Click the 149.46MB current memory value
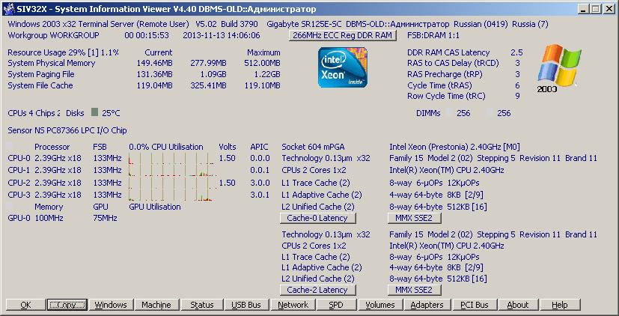The image size is (619, 316). tap(154, 63)
